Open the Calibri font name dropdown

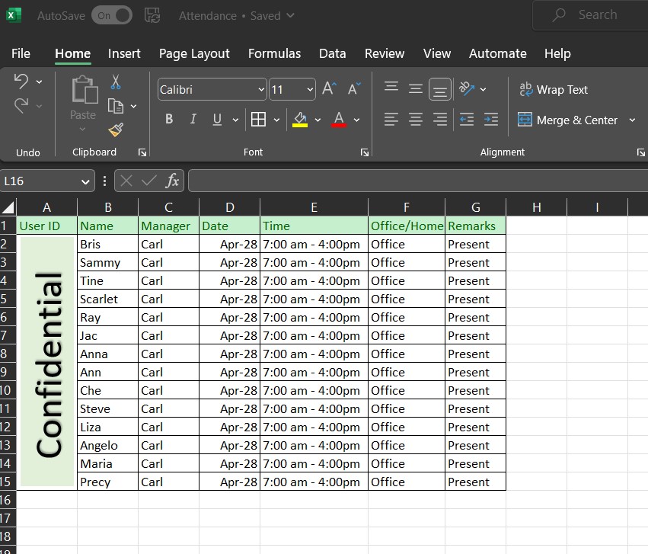pyautogui.click(x=261, y=89)
